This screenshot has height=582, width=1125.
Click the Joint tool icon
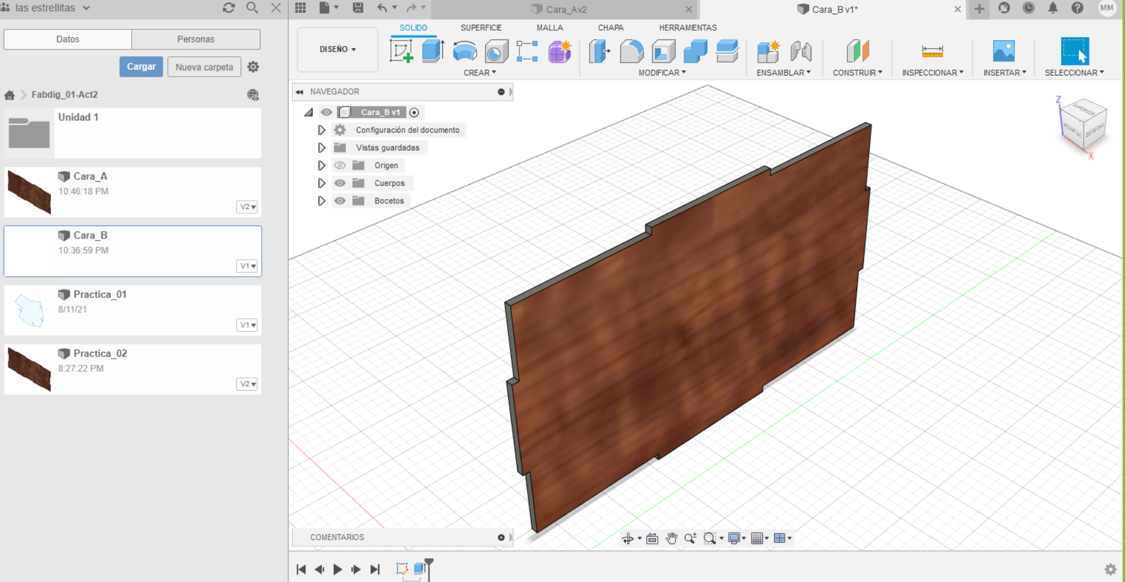click(801, 51)
